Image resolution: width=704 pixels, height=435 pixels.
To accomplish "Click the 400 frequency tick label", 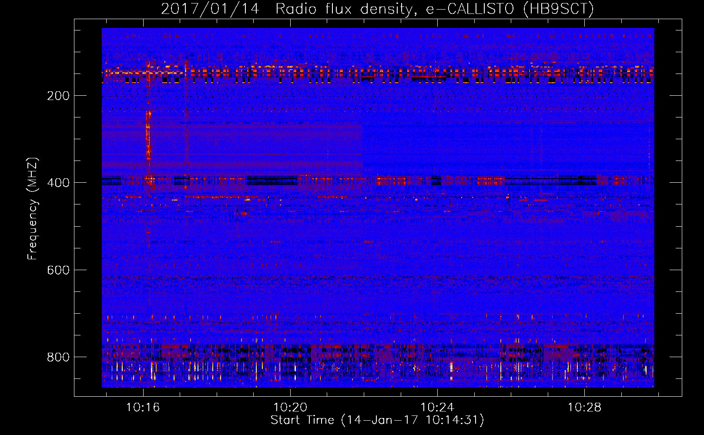I will click(58, 183).
